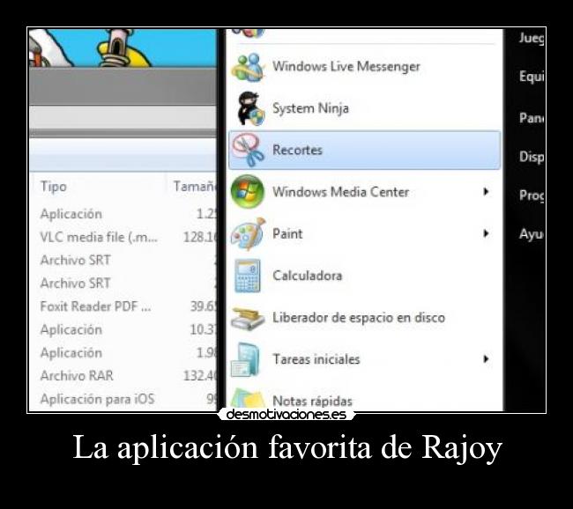Screen dimensions: 573x509
Task: Open Liberador de espacio en disco
Action: tap(364, 318)
